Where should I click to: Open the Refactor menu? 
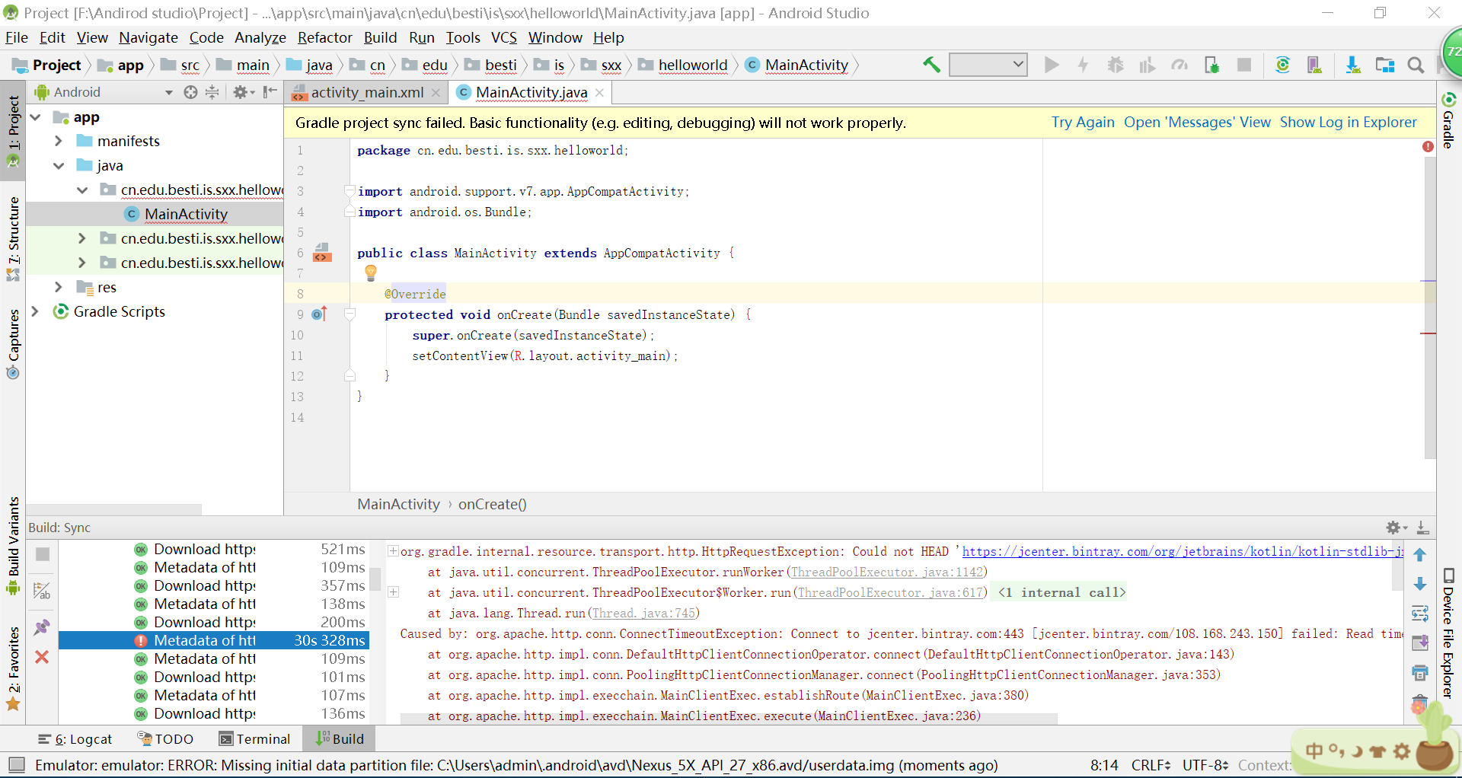pyautogui.click(x=324, y=37)
